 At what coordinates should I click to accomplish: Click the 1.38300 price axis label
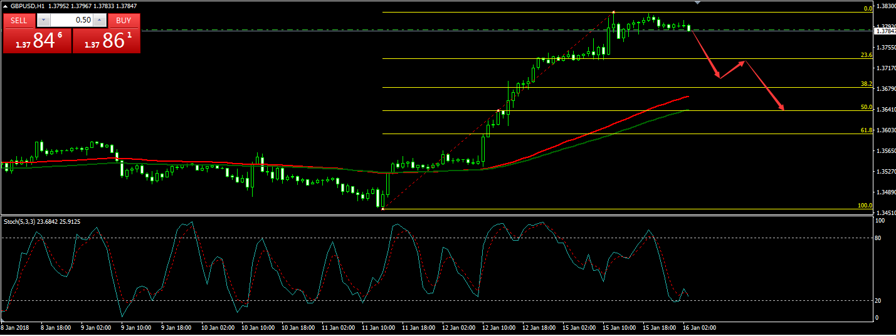885,6
